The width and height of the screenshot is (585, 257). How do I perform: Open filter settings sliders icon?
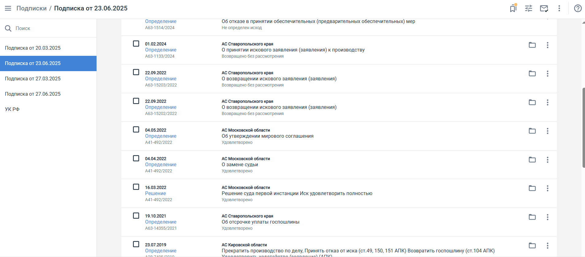click(529, 8)
